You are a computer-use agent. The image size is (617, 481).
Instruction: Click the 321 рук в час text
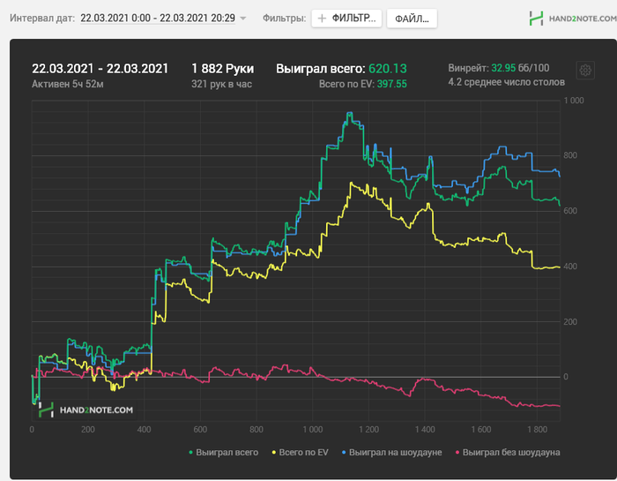221,84
